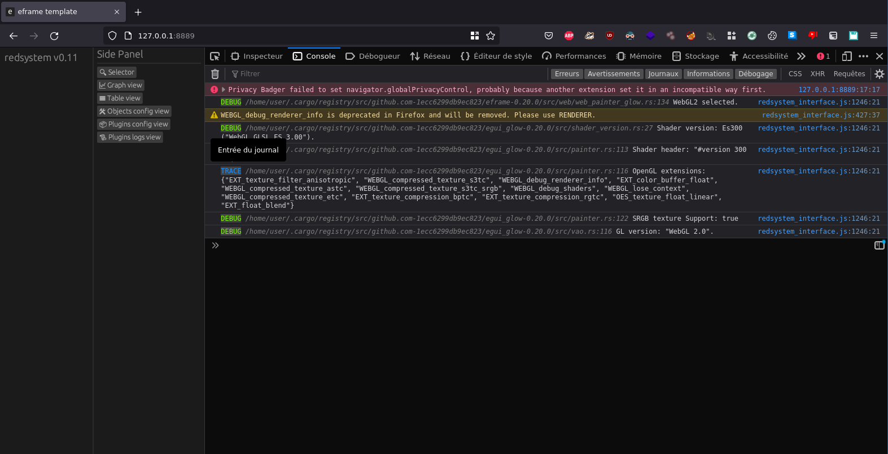The image size is (888, 454).
Task: Go back with the left arrow
Action: coord(14,36)
